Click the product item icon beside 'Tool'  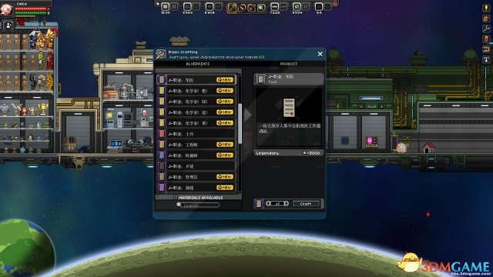coord(260,79)
